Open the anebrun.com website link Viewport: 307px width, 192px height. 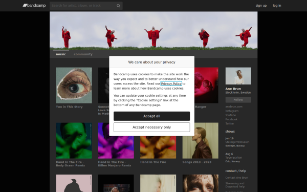234,106
